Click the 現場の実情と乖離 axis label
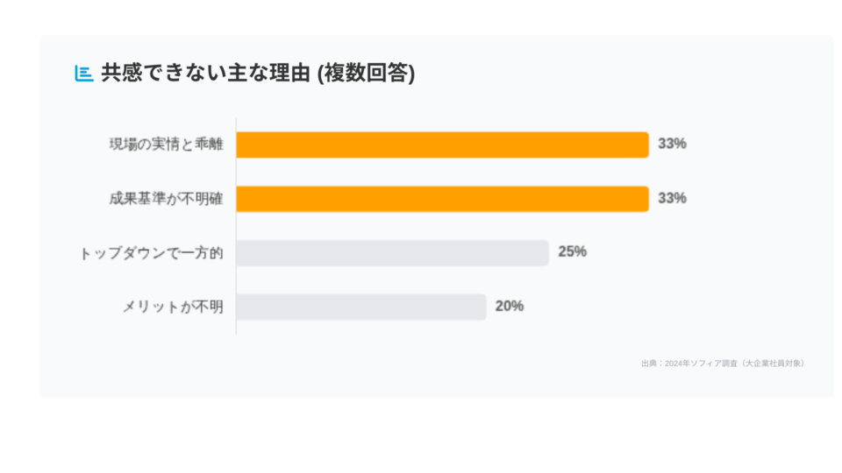The width and height of the screenshot is (842, 473). 166,145
